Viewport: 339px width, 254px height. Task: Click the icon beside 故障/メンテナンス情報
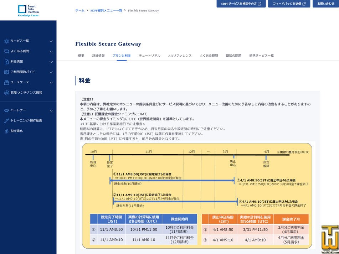coord(6,93)
